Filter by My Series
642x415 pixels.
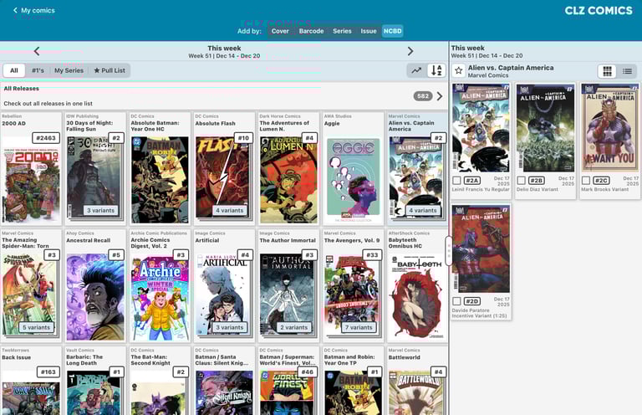tap(69, 70)
